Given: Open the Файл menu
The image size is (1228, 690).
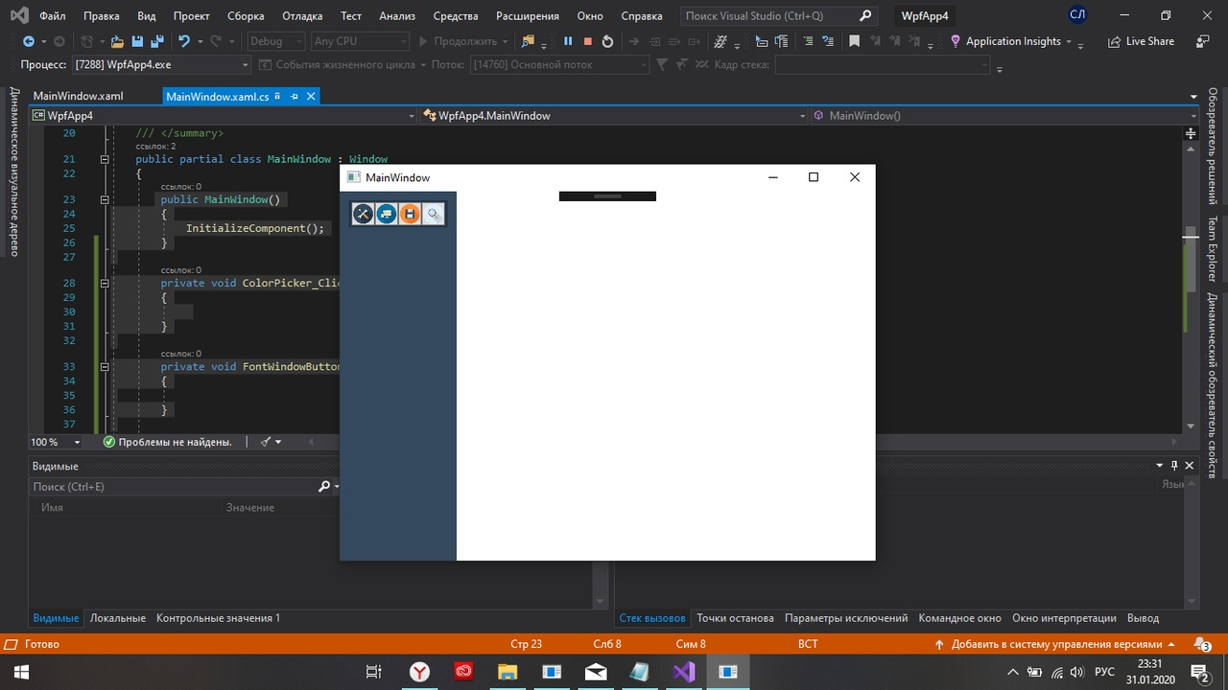Looking at the screenshot, I should (x=53, y=16).
